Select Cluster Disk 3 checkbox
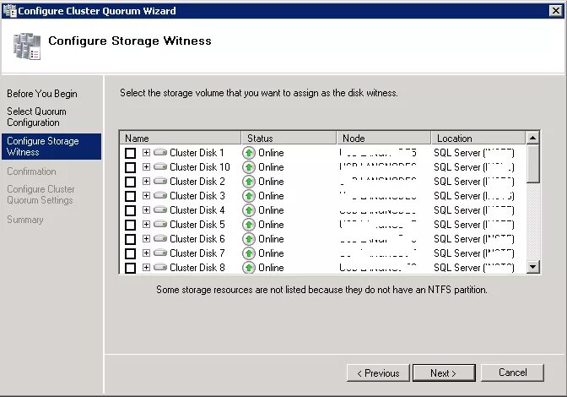 tap(130, 196)
